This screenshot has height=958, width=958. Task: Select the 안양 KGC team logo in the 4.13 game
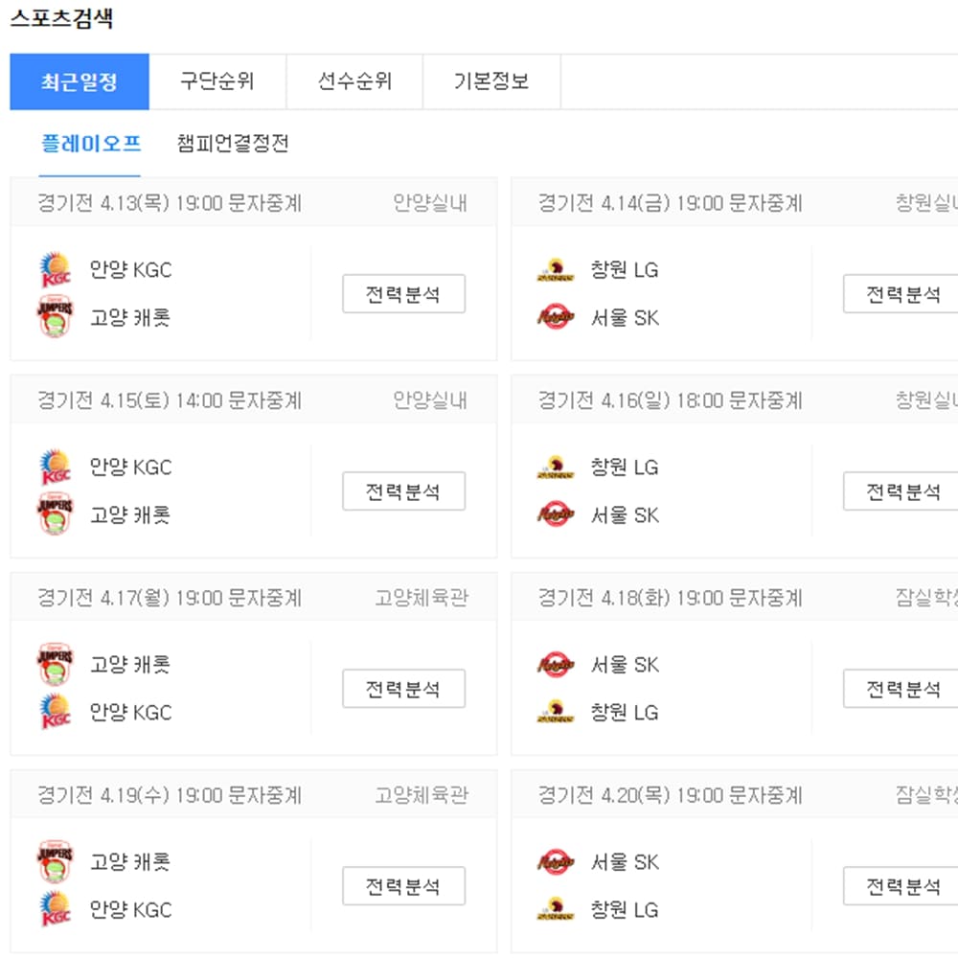55,269
